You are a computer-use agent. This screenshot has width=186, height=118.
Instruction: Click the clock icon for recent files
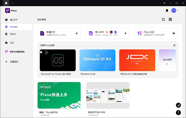coord(6,20)
